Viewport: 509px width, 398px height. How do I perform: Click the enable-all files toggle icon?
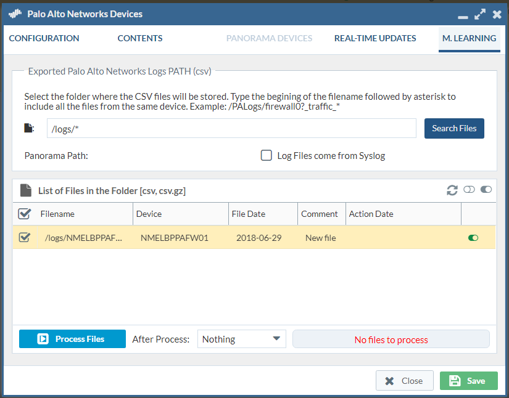486,190
